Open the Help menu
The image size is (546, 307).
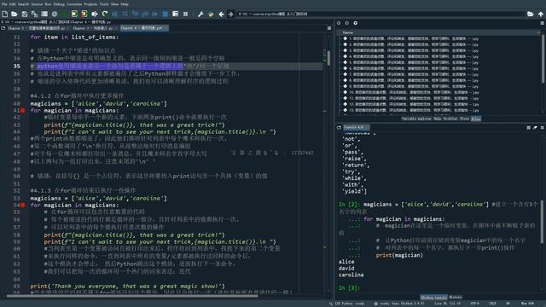click(x=125, y=4)
